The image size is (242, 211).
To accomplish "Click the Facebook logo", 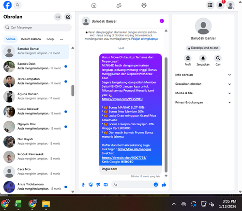I will click(x=7, y=5).
